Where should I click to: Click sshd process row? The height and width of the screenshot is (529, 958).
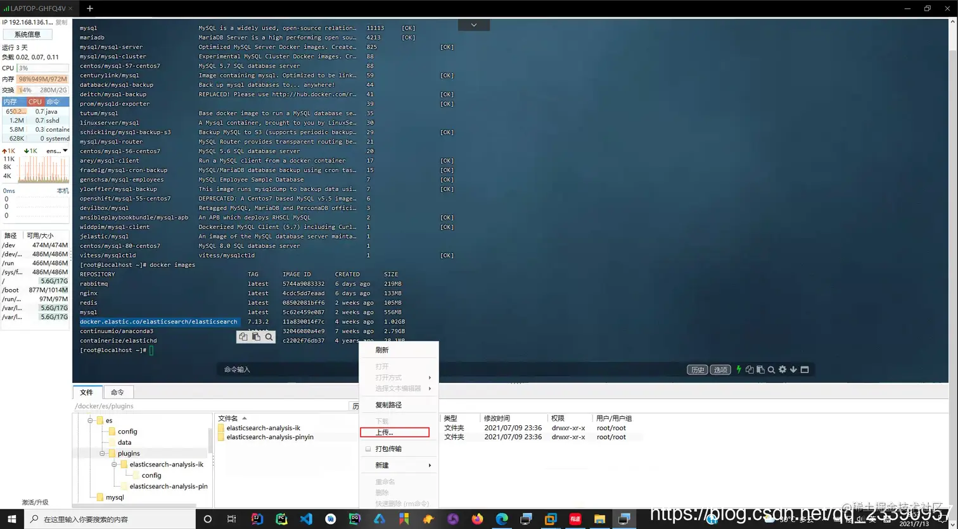[35, 120]
